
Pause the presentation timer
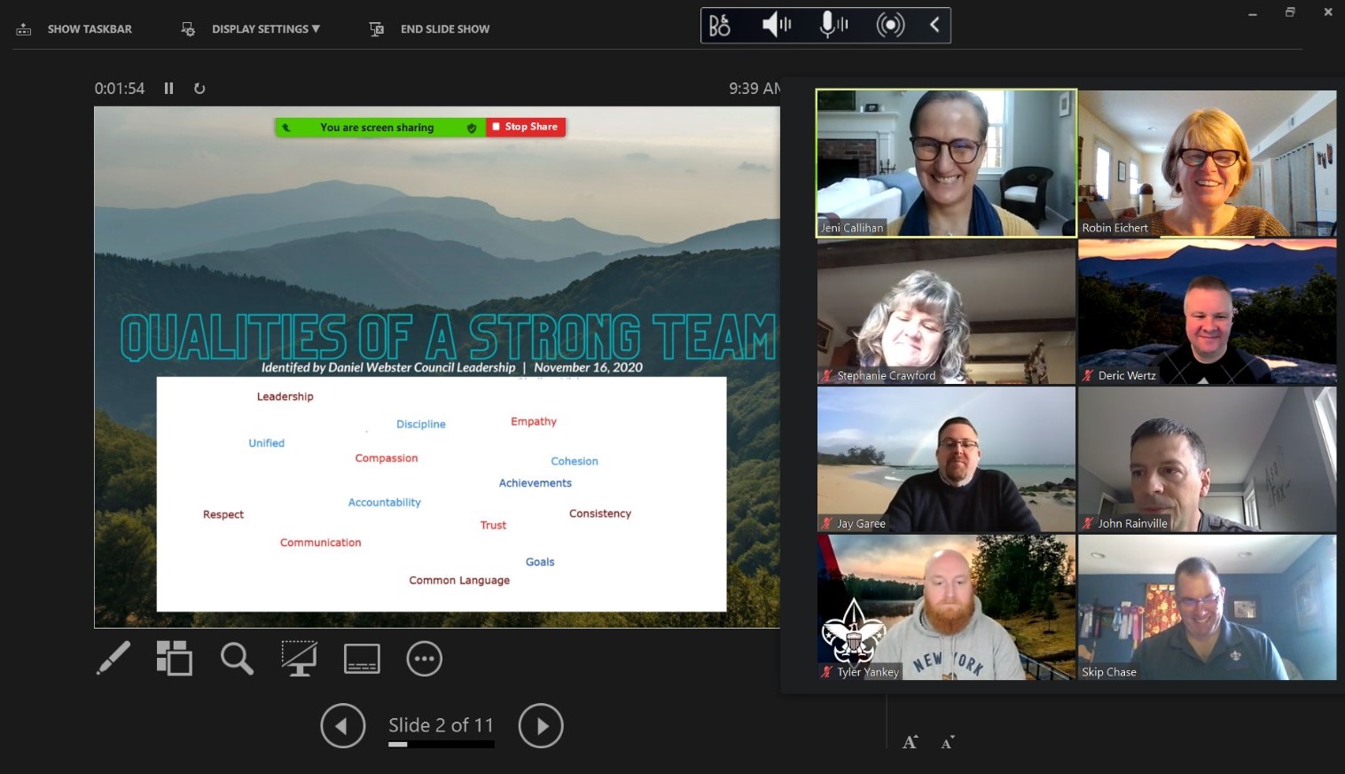(x=168, y=89)
